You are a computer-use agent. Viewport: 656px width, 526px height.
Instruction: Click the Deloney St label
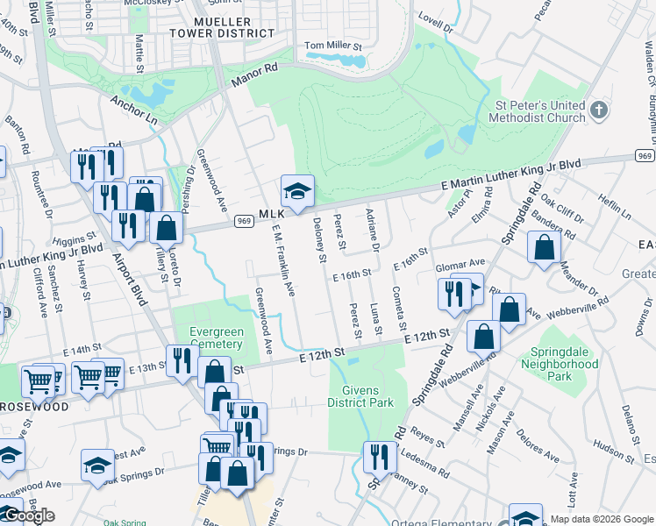319,240
